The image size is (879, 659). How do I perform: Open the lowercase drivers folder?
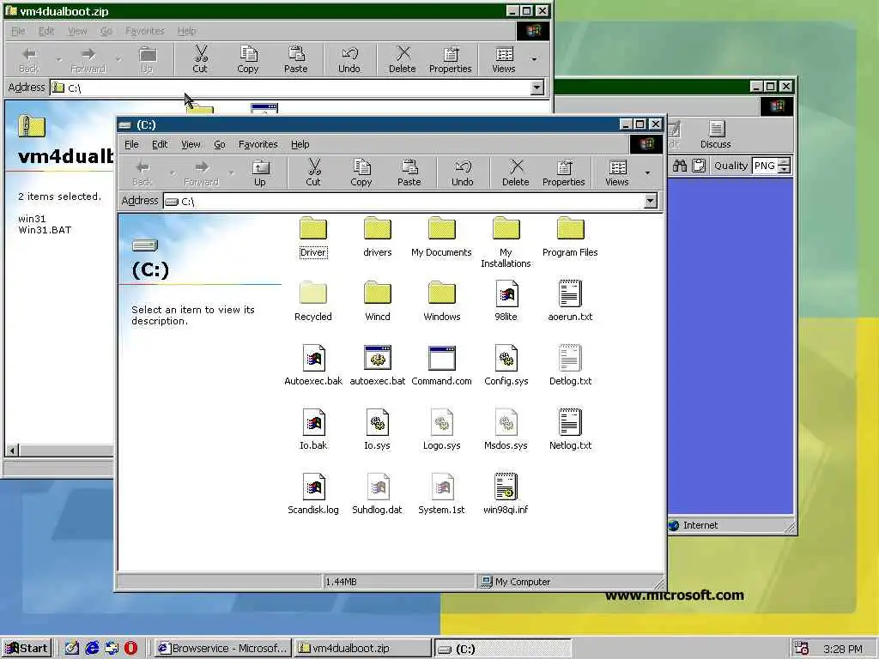pyautogui.click(x=378, y=237)
